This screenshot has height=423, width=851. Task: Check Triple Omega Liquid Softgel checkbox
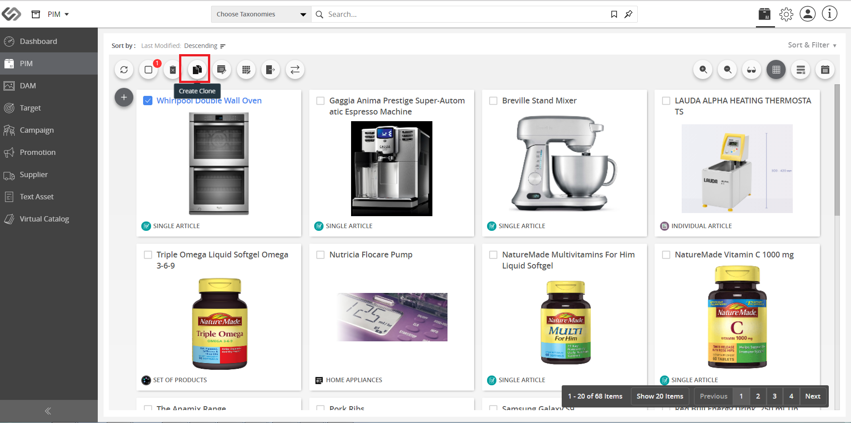pos(148,255)
